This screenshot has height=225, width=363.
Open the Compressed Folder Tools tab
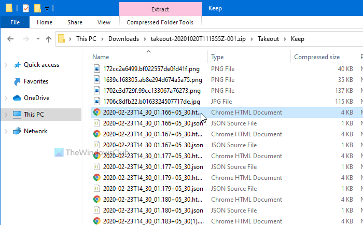tap(160, 22)
